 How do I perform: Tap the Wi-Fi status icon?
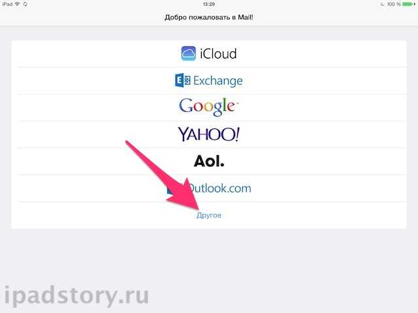pyautogui.click(x=18, y=4)
